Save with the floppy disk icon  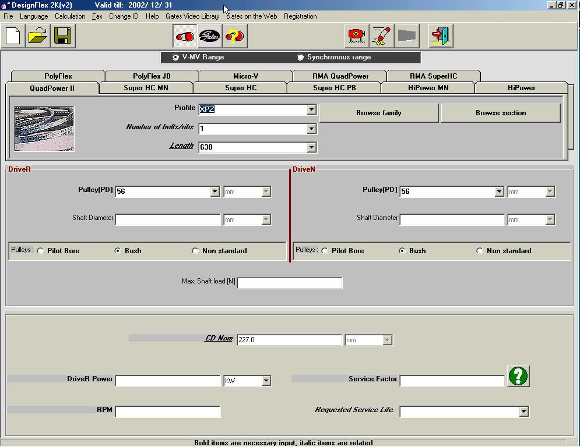(62, 36)
